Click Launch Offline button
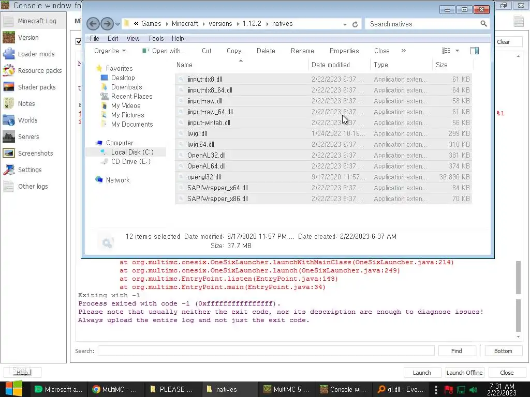 click(x=465, y=373)
